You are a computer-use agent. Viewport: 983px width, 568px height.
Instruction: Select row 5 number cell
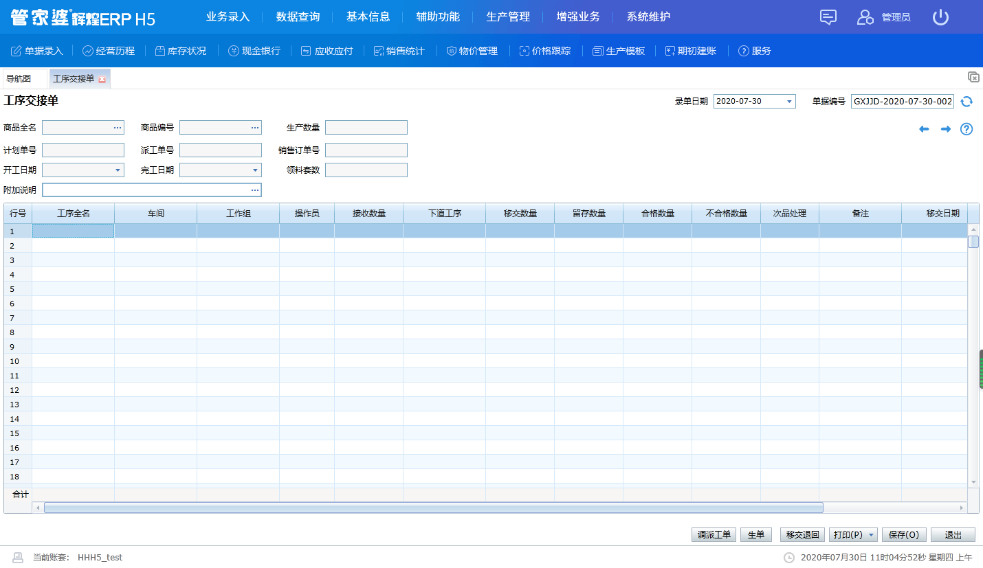(x=18, y=289)
